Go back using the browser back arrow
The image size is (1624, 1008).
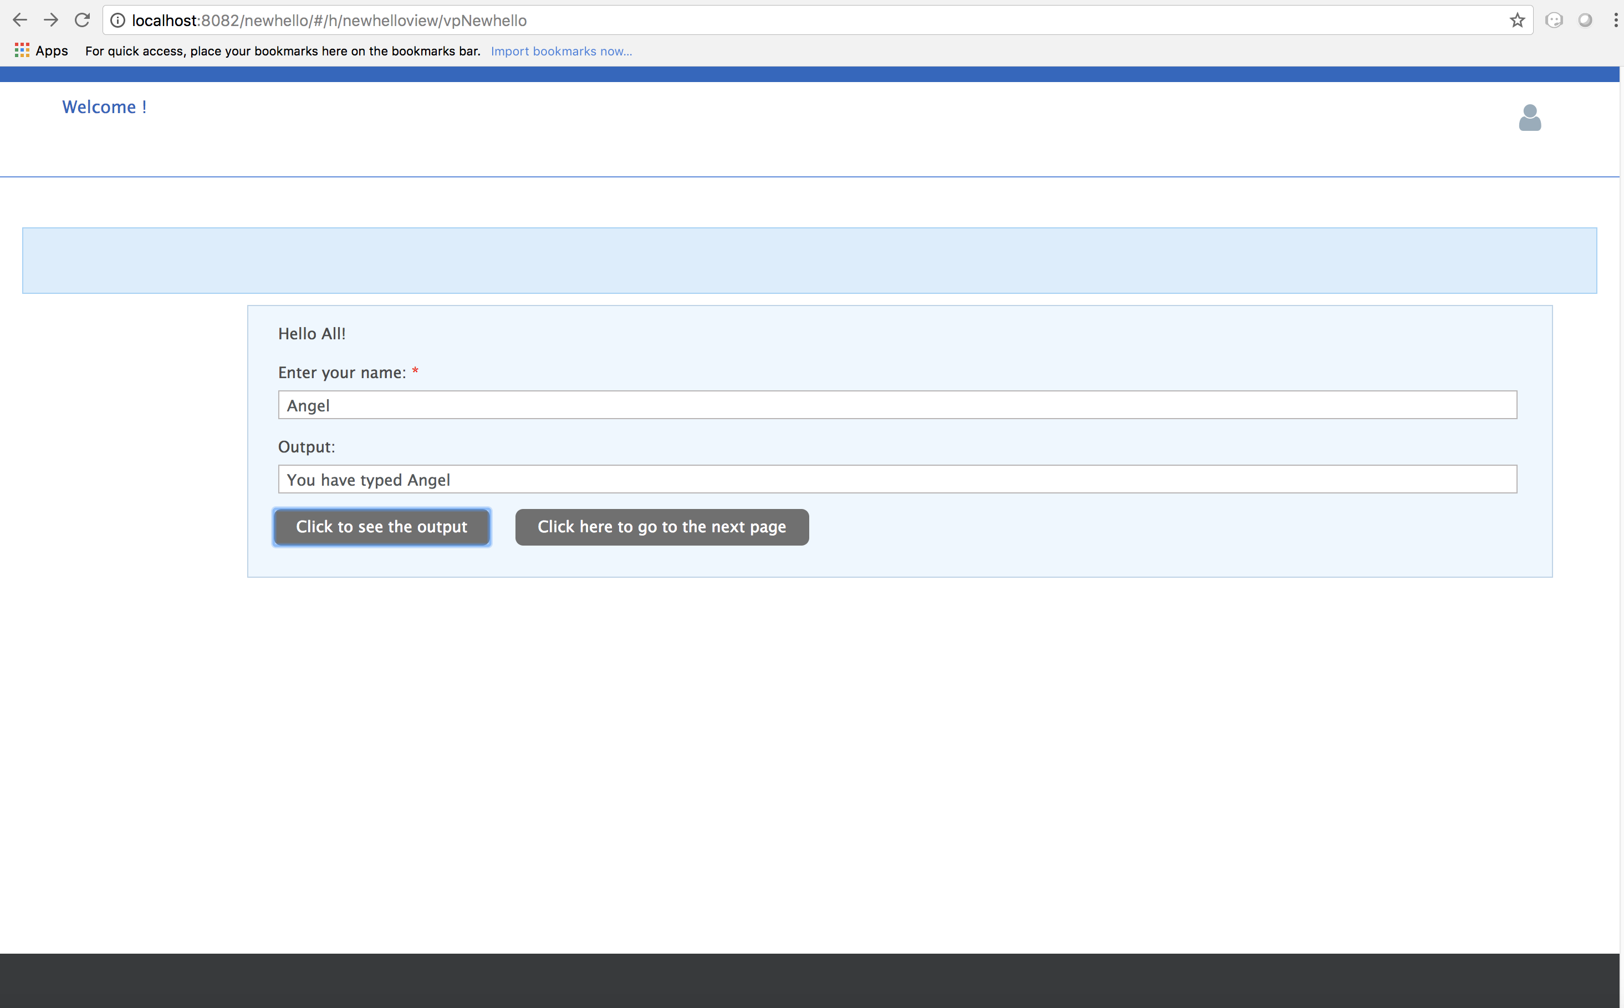pos(20,21)
